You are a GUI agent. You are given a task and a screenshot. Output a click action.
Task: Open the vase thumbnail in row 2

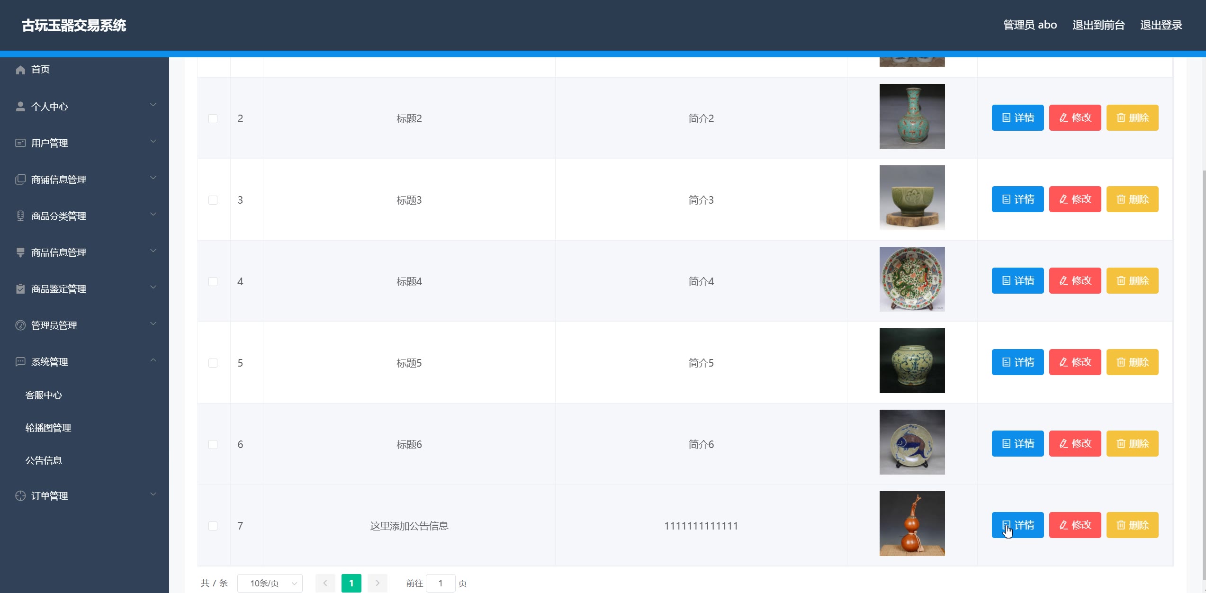pos(912,117)
